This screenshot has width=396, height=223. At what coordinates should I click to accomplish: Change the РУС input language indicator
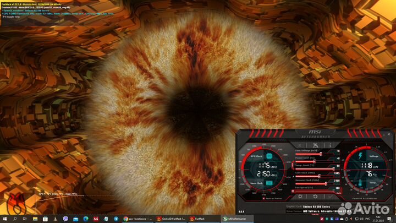coord(368,219)
